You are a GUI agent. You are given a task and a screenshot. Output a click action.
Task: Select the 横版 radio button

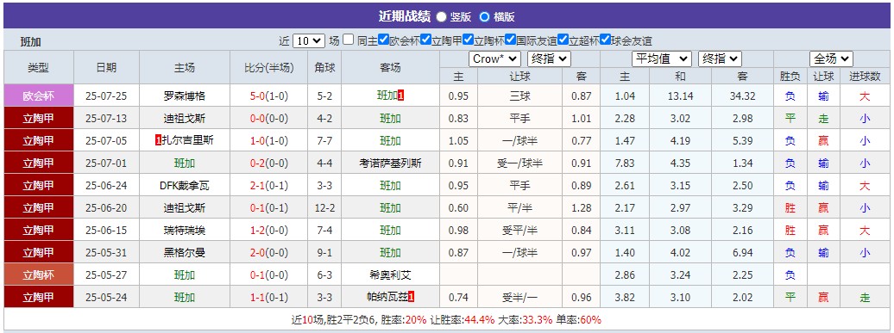click(485, 17)
